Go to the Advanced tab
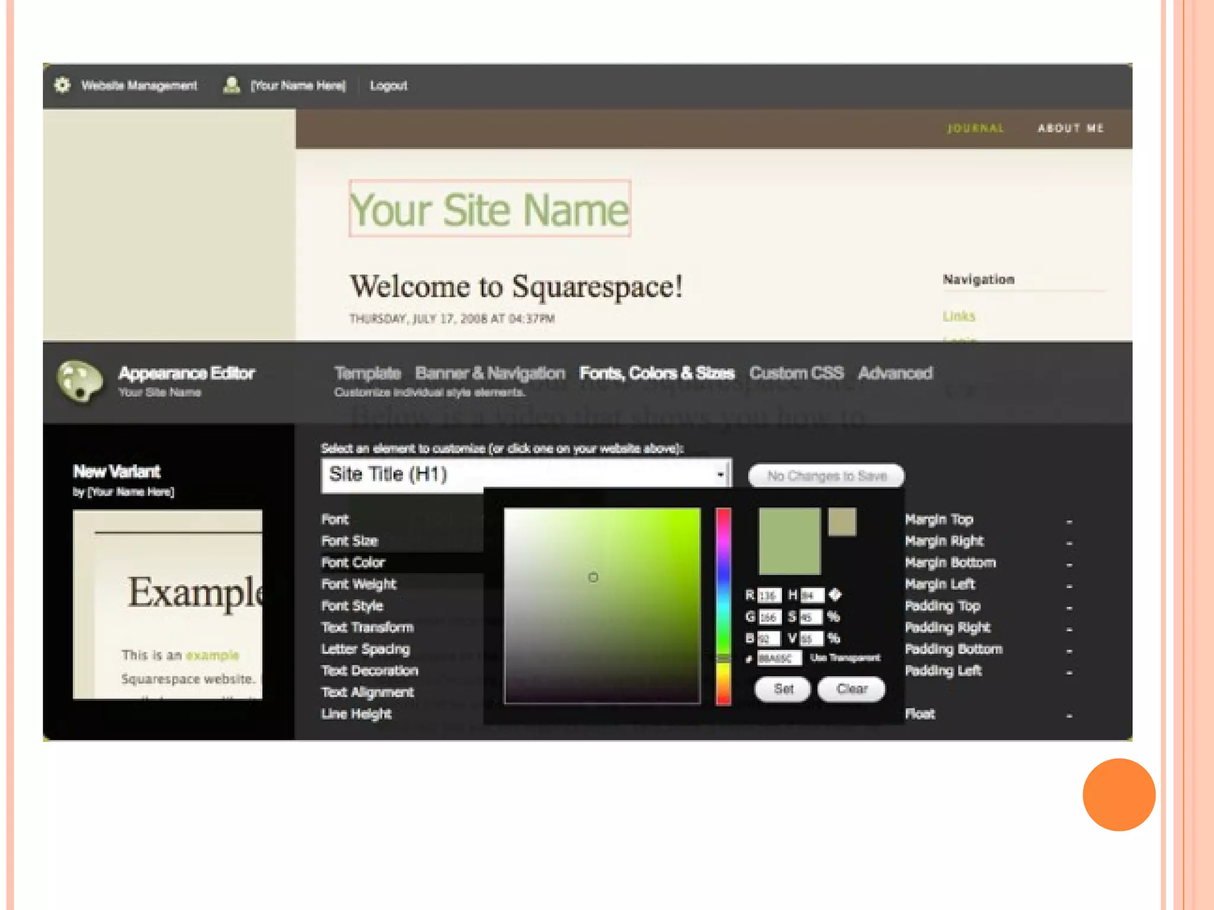Viewport: 1214px width, 910px height. (895, 373)
